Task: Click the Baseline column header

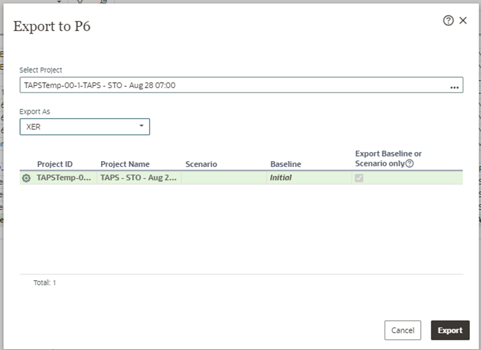Action: (285, 164)
